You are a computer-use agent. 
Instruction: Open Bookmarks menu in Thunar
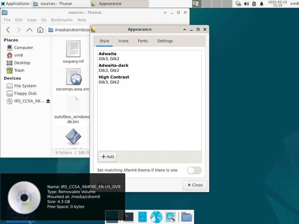coord(62,20)
